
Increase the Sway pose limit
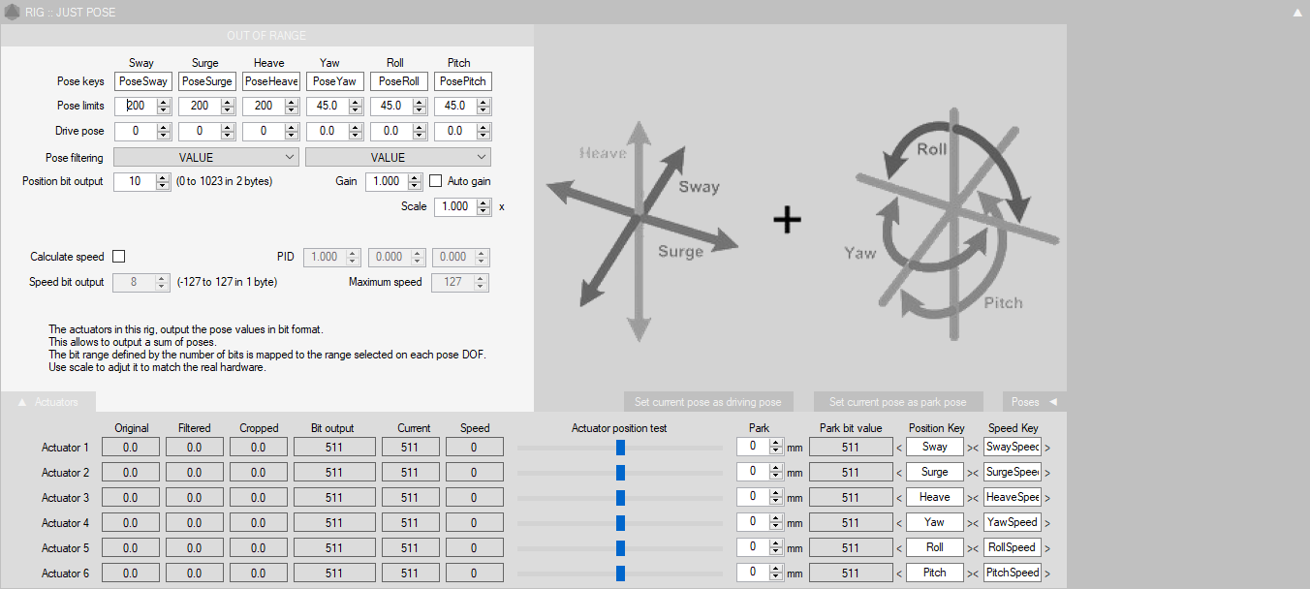tap(163, 101)
